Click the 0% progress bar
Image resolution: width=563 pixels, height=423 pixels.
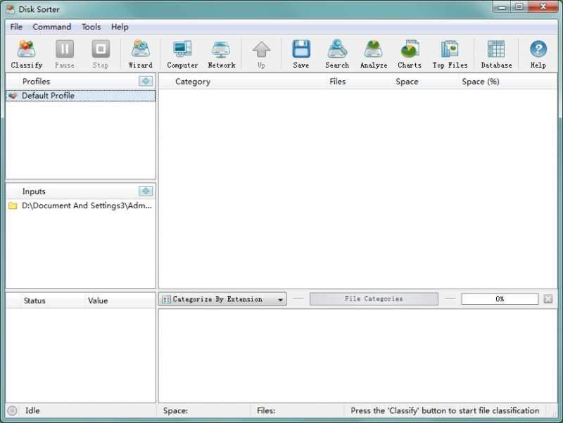(500, 298)
